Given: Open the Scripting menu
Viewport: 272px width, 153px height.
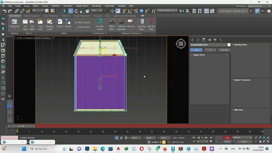Looking at the screenshot, I should pos(122,6).
